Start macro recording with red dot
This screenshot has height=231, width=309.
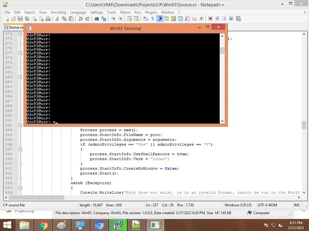click(210, 19)
